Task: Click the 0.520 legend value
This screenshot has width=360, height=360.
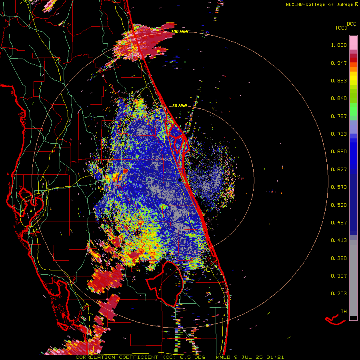Action: coord(339,205)
